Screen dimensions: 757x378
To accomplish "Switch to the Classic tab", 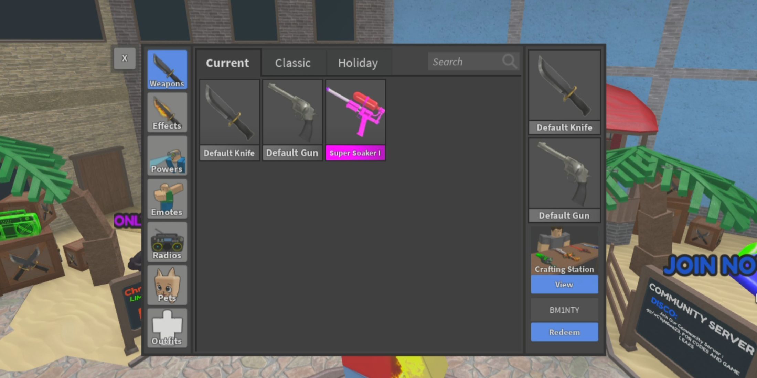I will [x=293, y=63].
